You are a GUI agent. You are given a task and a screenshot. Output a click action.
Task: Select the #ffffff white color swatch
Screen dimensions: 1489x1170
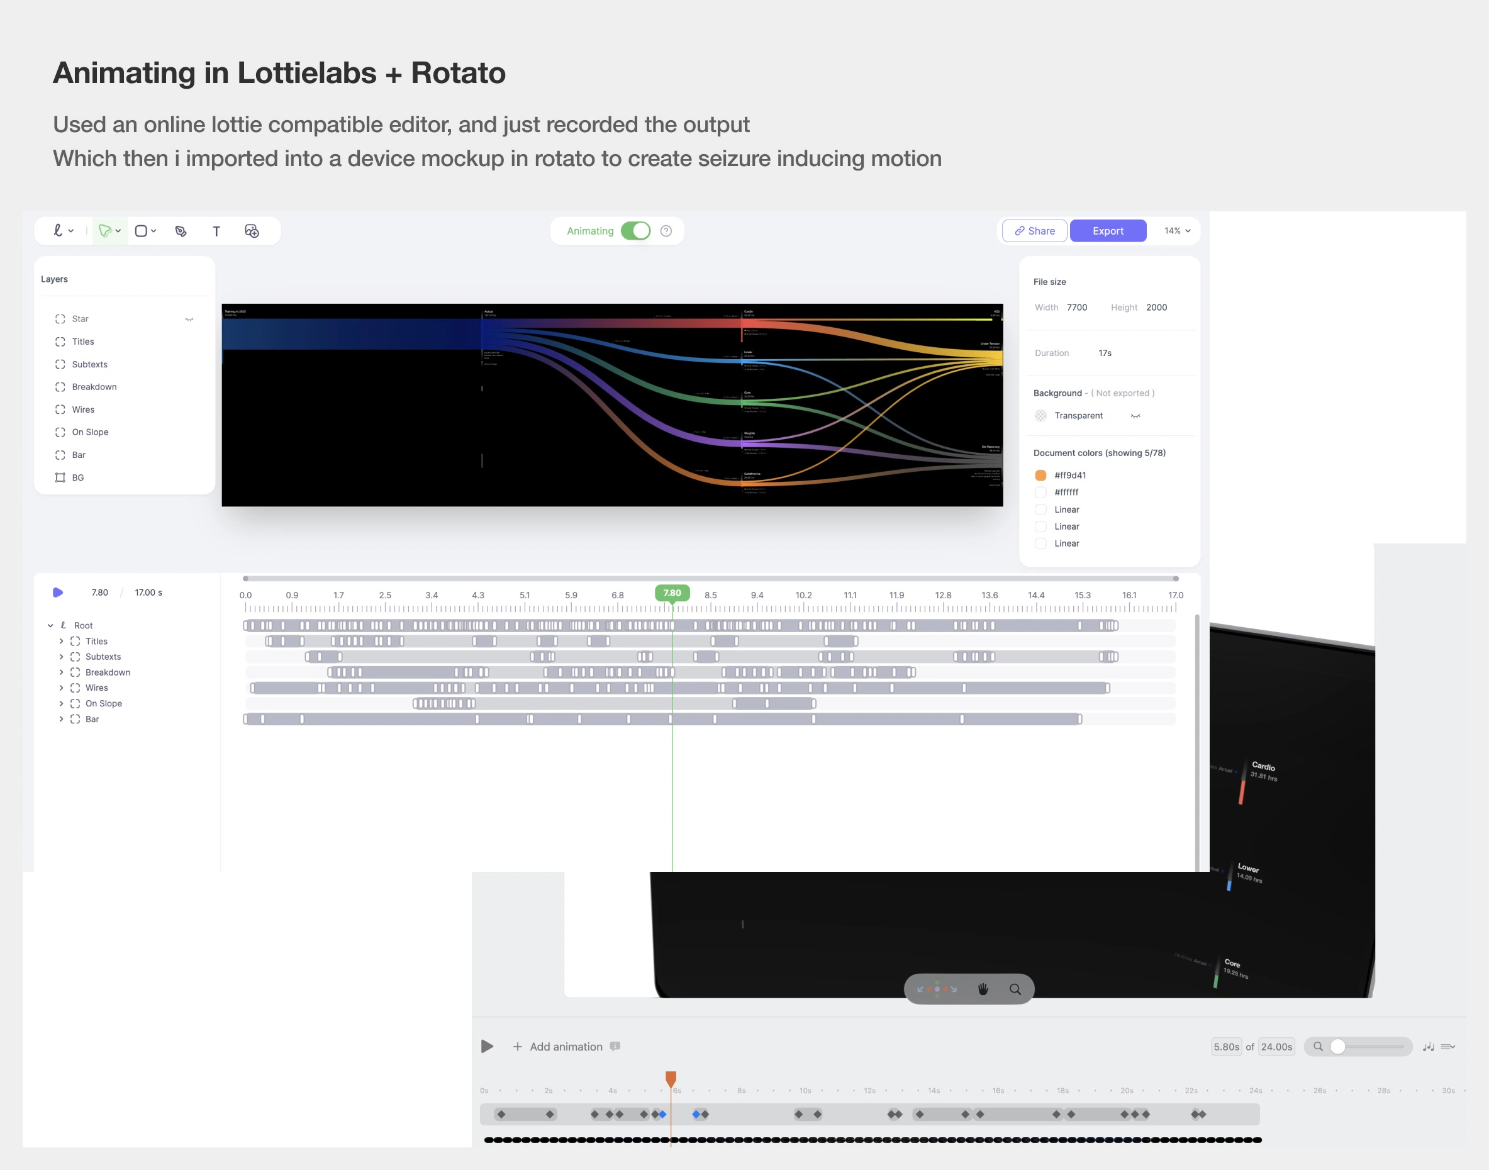(x=1040, y=493)
